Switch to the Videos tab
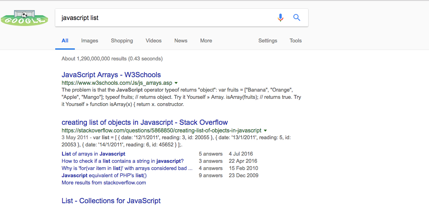Viewport: 429px width, 206px height. [154, 41]
